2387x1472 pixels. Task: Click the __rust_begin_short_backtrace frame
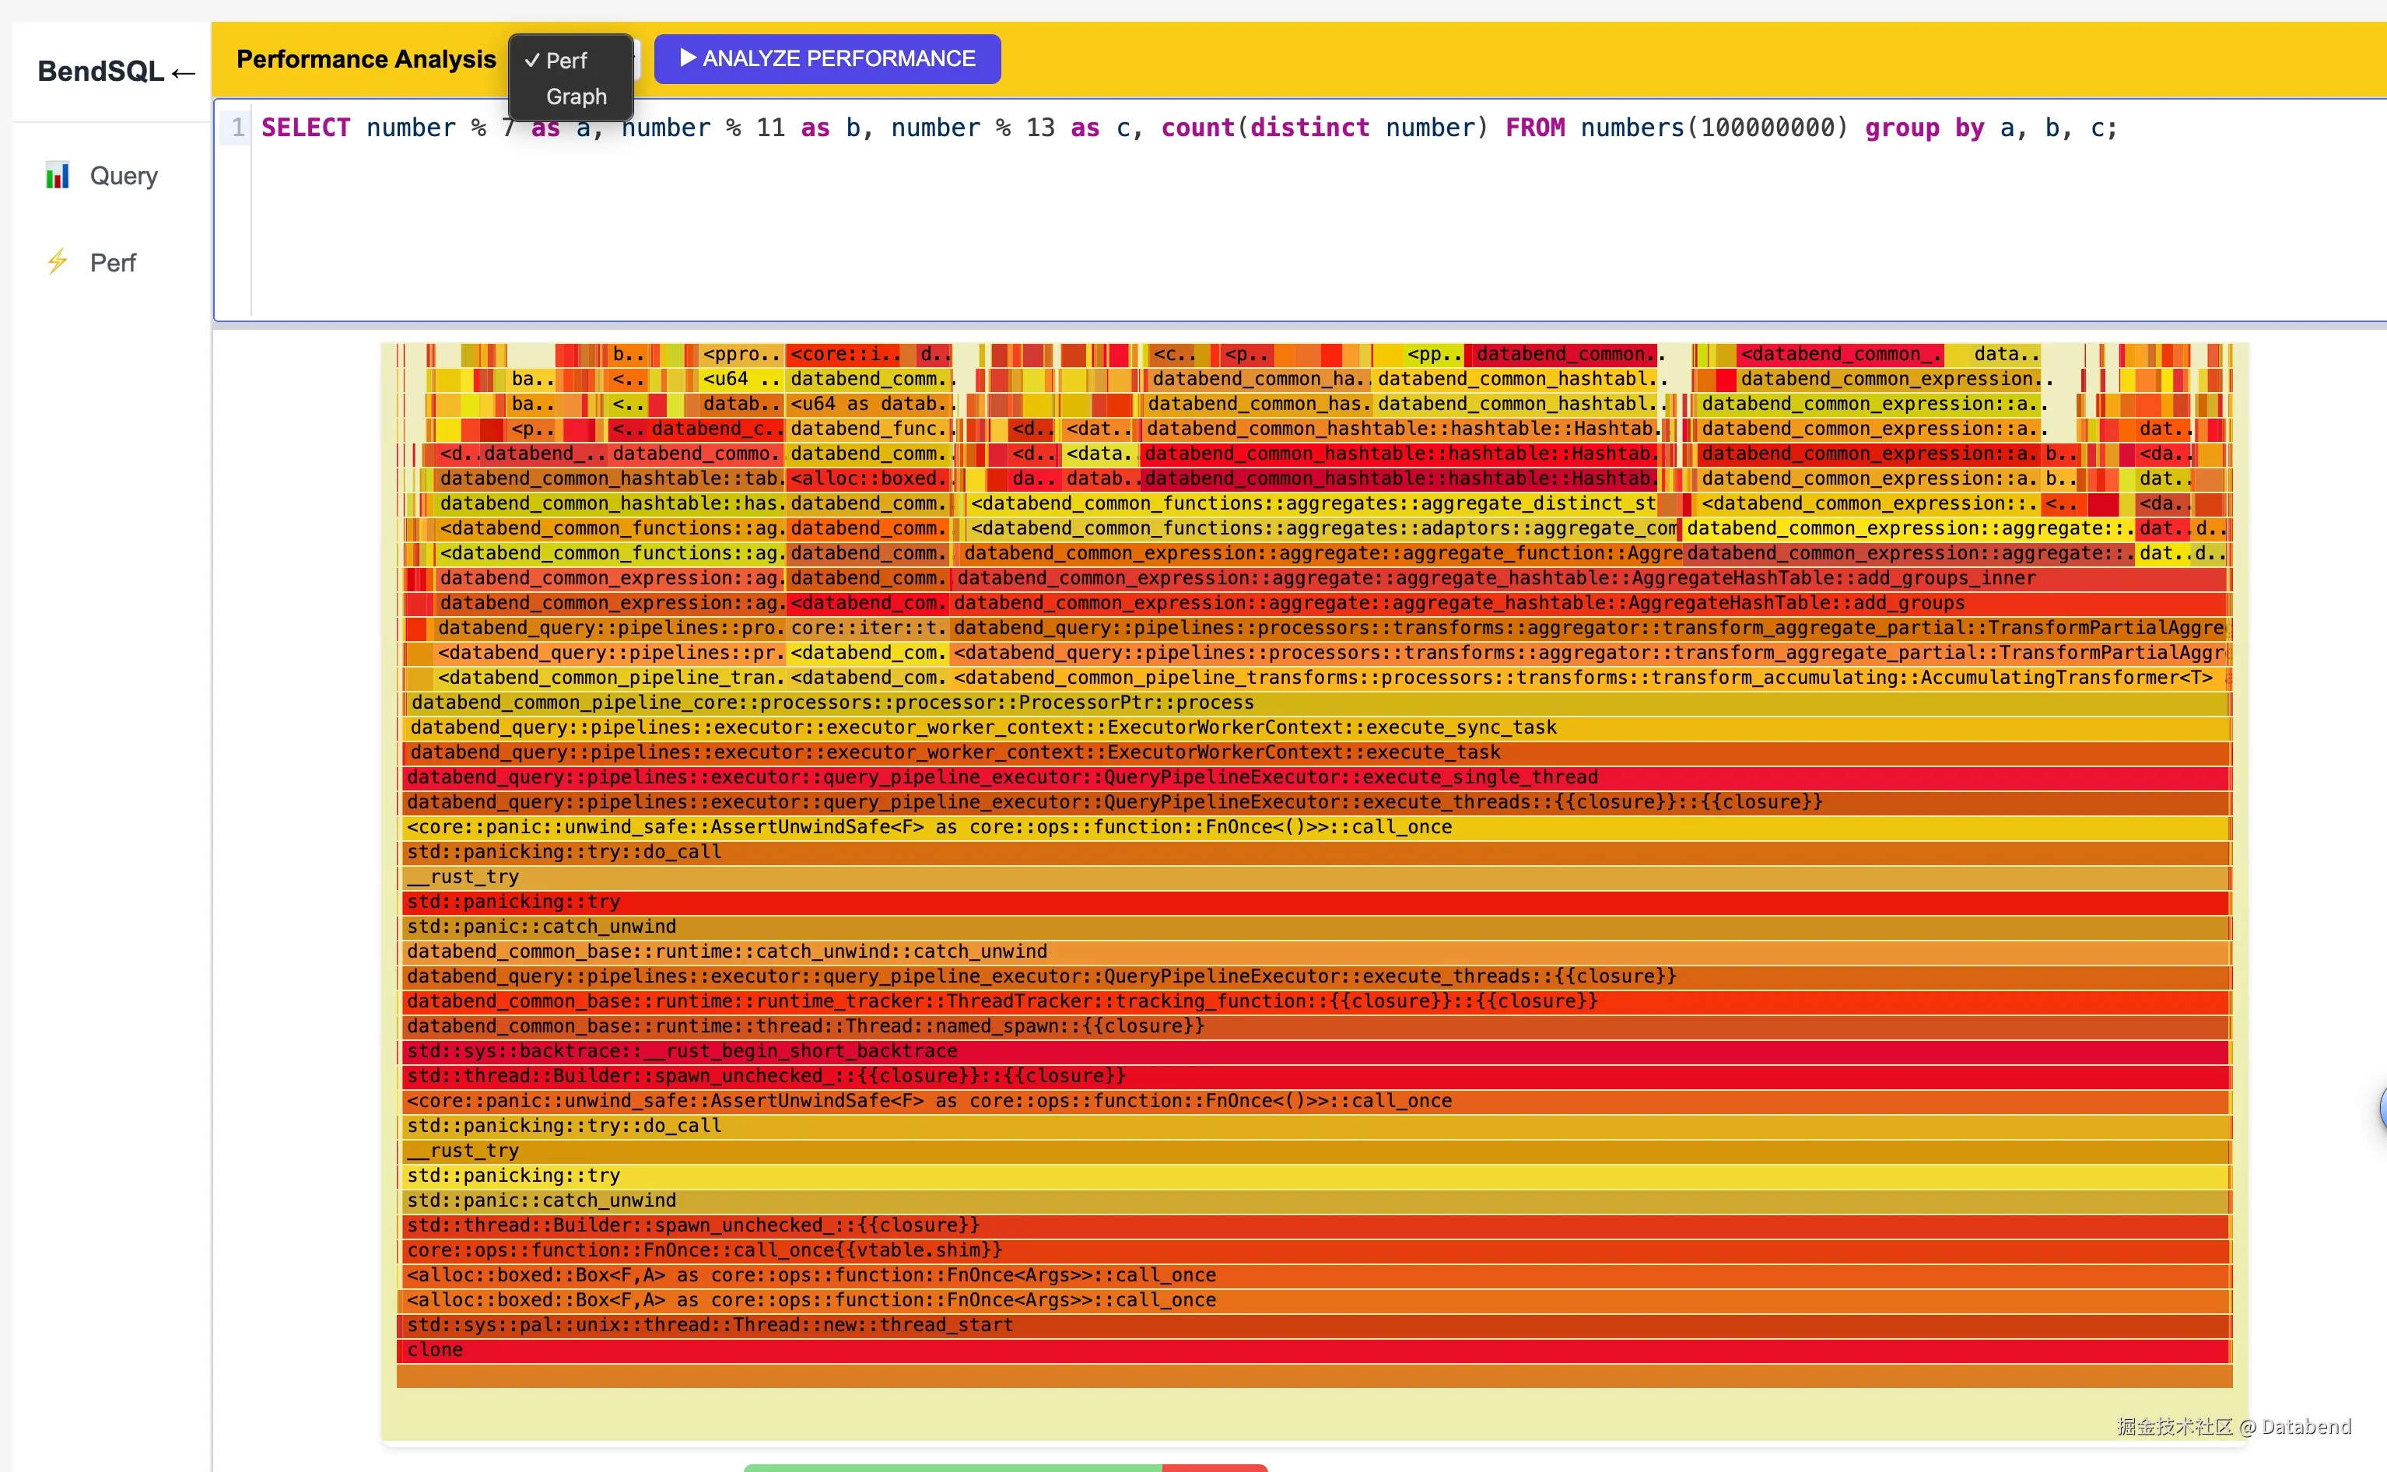(x=1314, y=1051)
